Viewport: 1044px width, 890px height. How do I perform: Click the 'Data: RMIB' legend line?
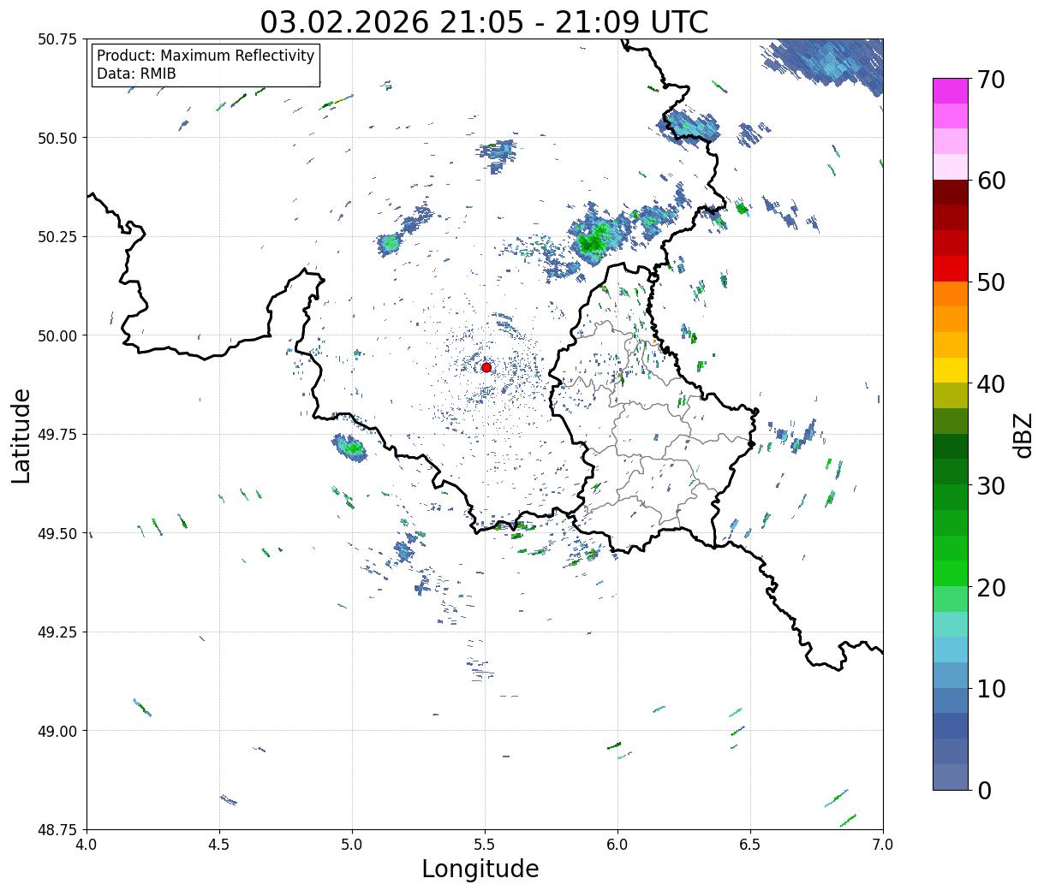coord(136,74)
